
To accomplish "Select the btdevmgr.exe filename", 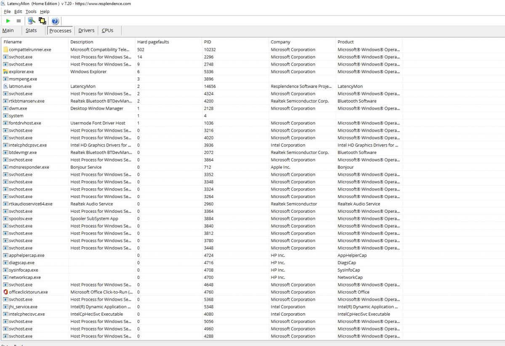I will pos(23,152).
